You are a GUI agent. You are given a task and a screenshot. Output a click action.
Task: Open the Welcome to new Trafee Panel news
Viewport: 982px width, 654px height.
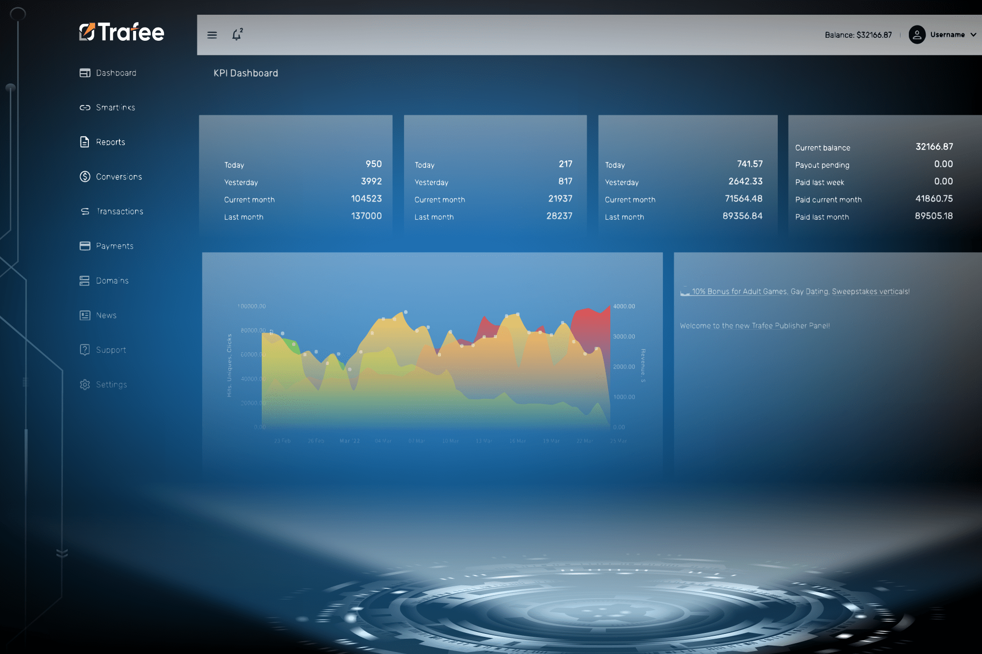pyautogui.click(x=755, y=326)
